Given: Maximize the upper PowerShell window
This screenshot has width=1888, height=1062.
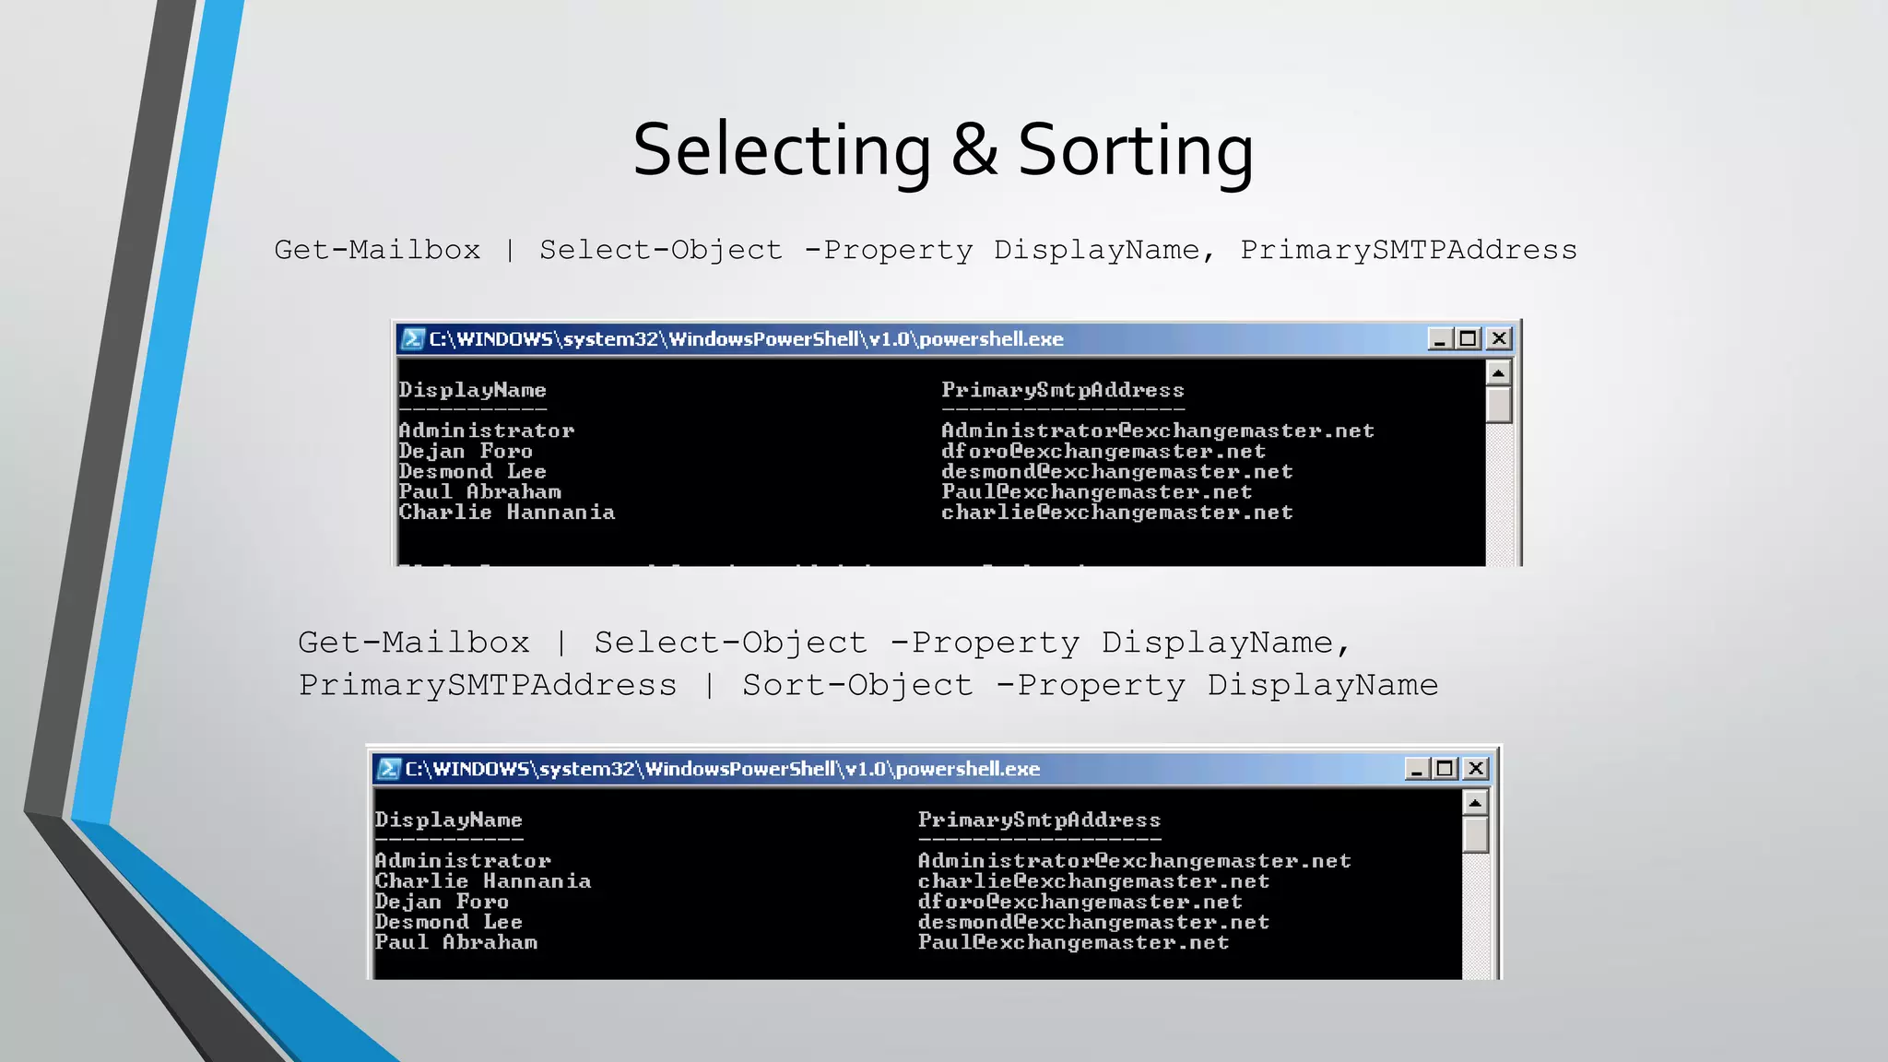Looking at the screenshot, I should click(1469, 339).
